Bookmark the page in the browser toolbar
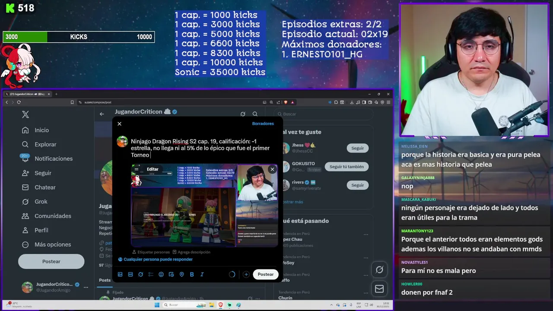 tap(72, 102)
